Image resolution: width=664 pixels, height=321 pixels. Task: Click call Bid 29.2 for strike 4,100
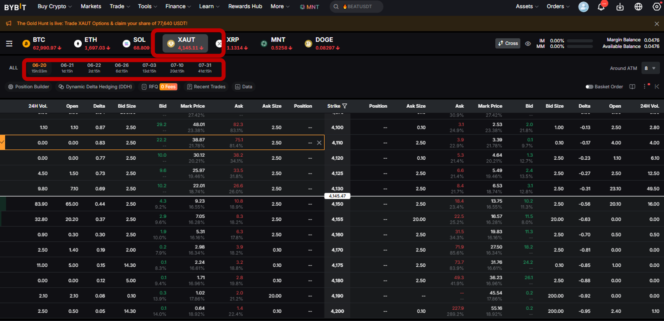(x=161, y=125)
